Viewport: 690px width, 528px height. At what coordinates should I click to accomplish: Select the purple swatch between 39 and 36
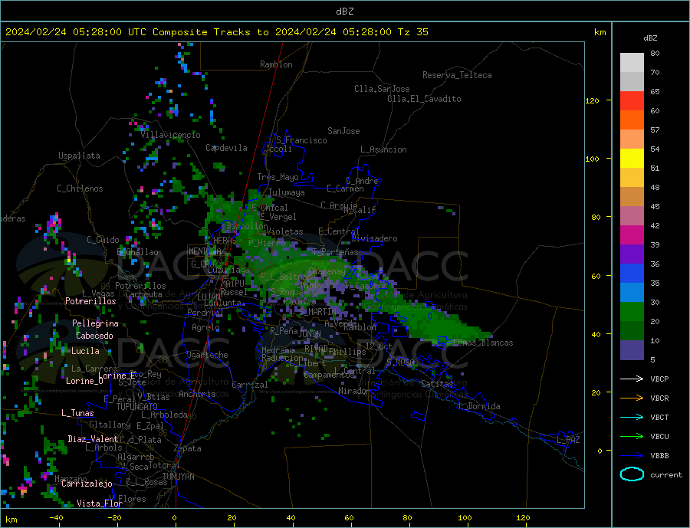pos(632,254)
